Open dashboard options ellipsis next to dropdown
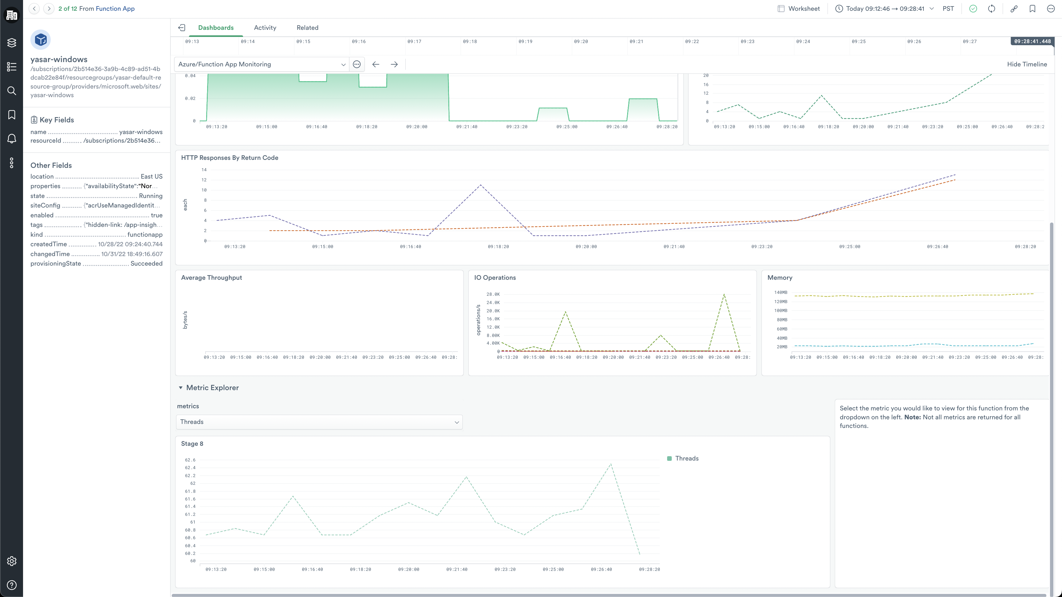The image size is (1062, 597). [356, 64]
